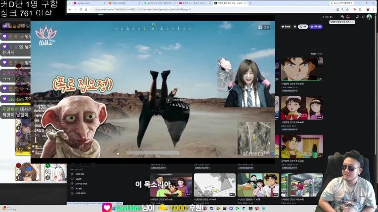Dismiss the tooltip under the header icons

coord(353,22)
